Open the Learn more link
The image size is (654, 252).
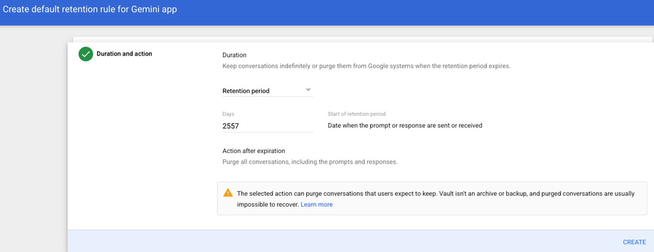[x=317, y=204]
